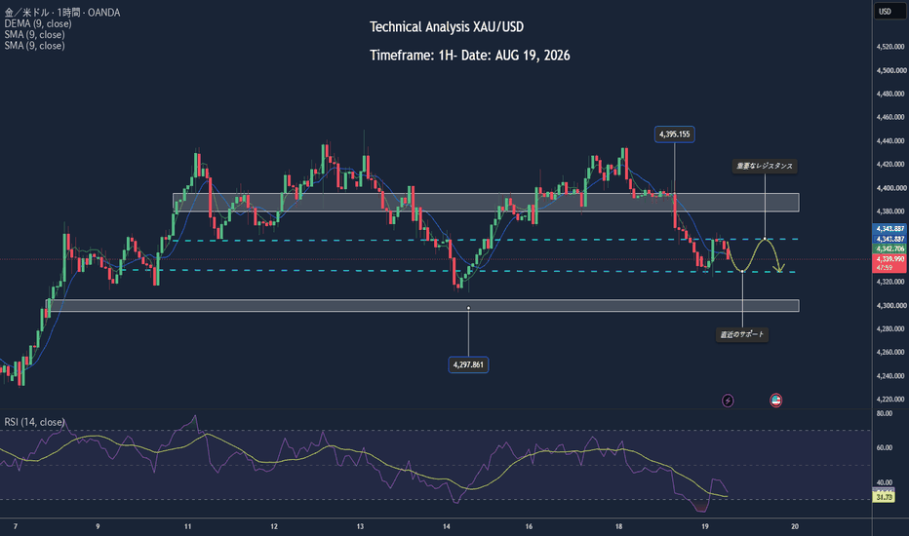This screenshot has height=536, width=909.
Task: Select the lower grey support zone rectangle
Action: 422,305
